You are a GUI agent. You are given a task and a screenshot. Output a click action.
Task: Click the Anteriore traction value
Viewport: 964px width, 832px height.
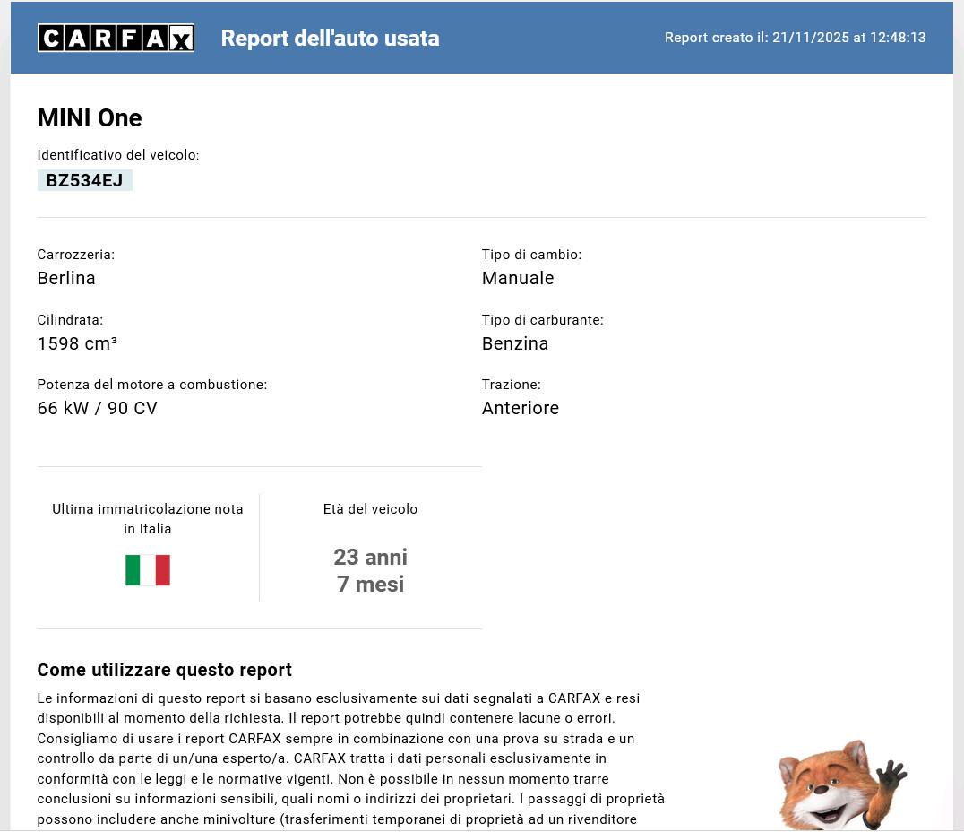tap(521, 408)
